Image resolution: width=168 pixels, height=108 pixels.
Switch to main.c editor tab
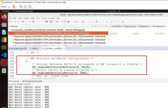(34, 48)
